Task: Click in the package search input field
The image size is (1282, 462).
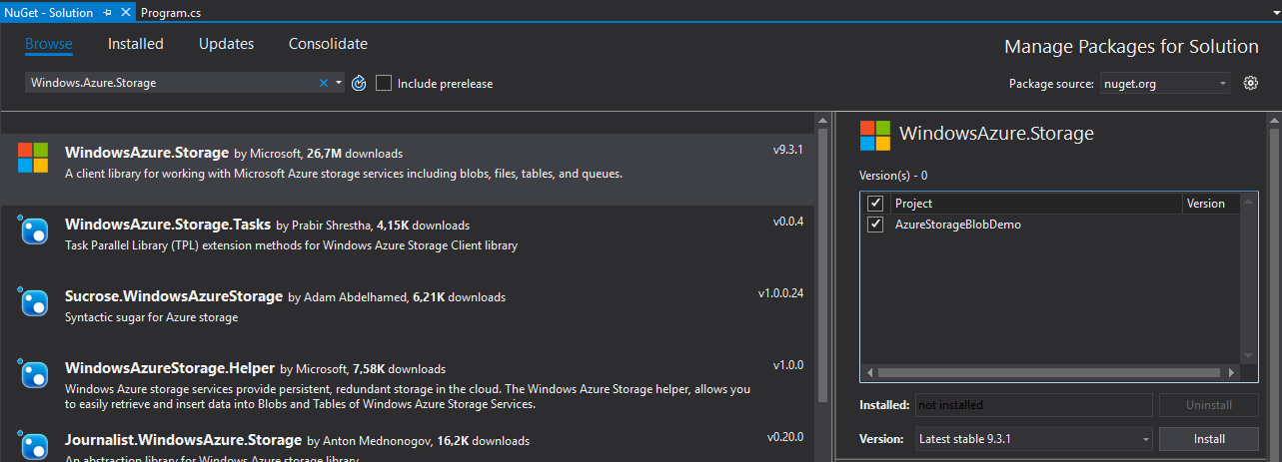Action: pyautogui.click(x=172, y=83)
